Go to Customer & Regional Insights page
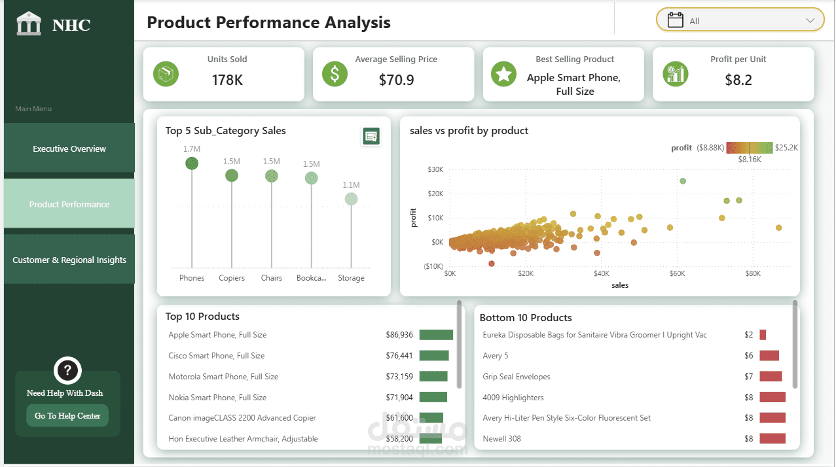The width and height of the screenshot is (836, 467). 69,260
